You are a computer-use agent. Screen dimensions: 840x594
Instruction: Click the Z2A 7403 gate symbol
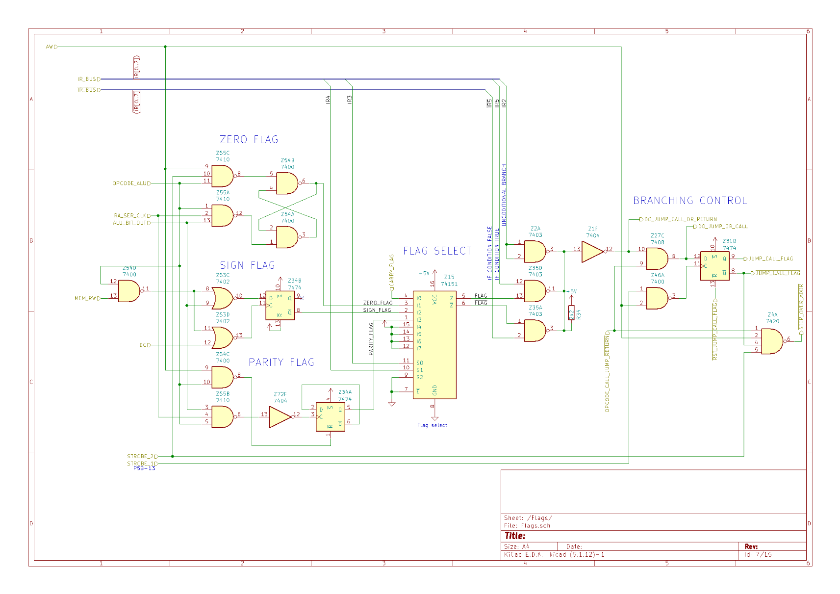535,252
